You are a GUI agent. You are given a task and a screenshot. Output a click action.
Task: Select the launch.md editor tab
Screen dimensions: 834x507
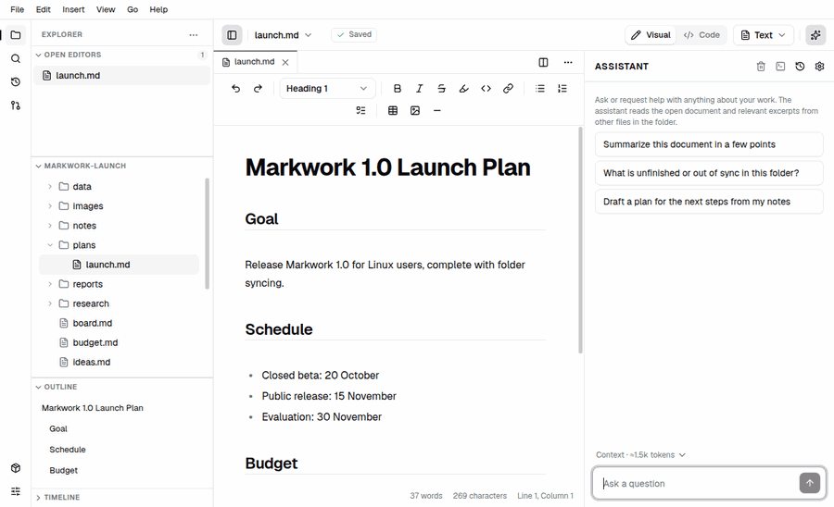pyautogui.click(x=256, y=62)
